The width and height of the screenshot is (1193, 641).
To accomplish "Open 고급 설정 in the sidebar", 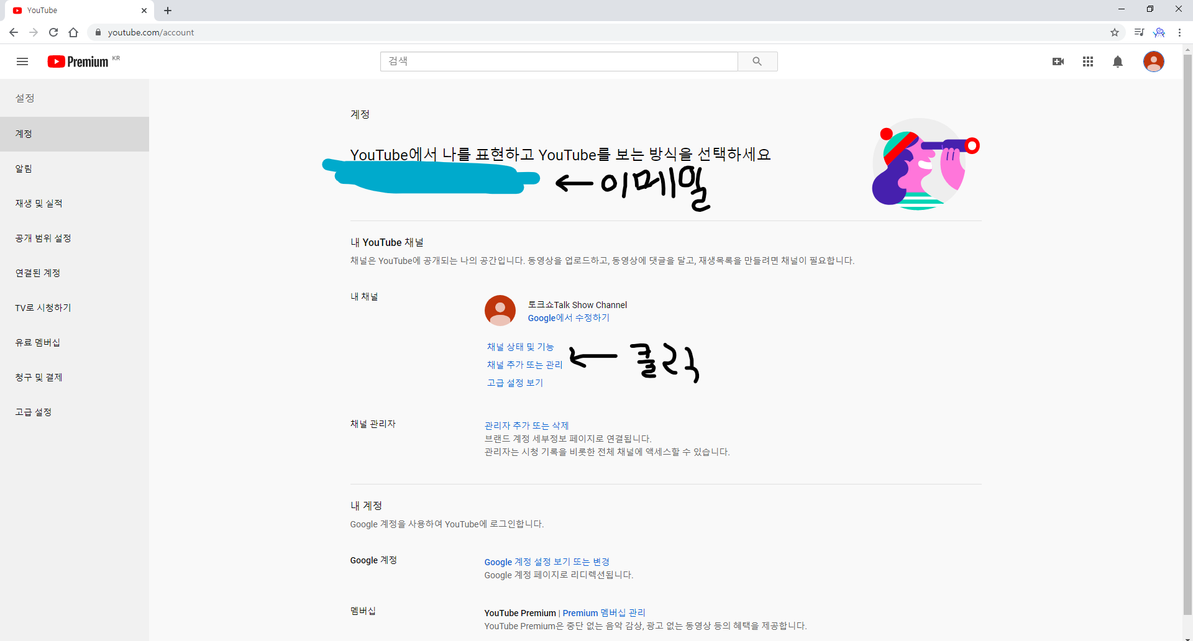I will 75,412.
